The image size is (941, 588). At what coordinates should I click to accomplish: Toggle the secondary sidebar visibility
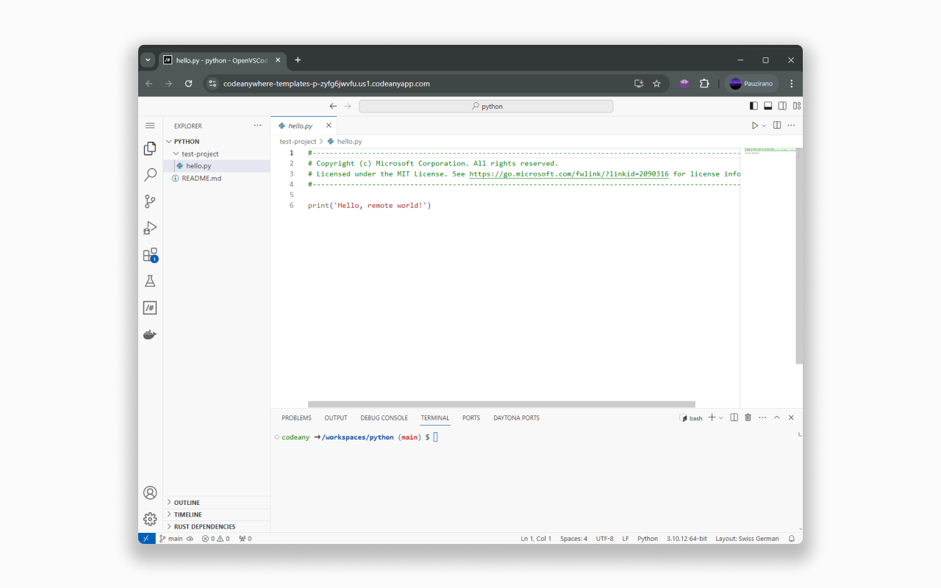click(x=781, y=105)
